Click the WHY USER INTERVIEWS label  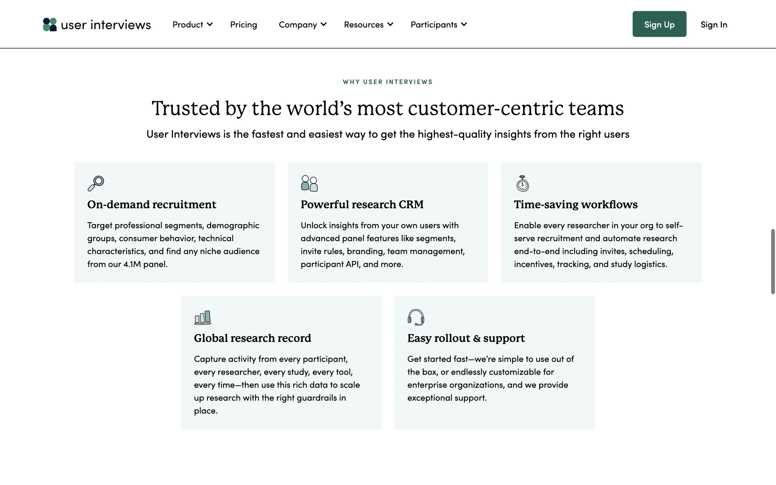[388, 82]
